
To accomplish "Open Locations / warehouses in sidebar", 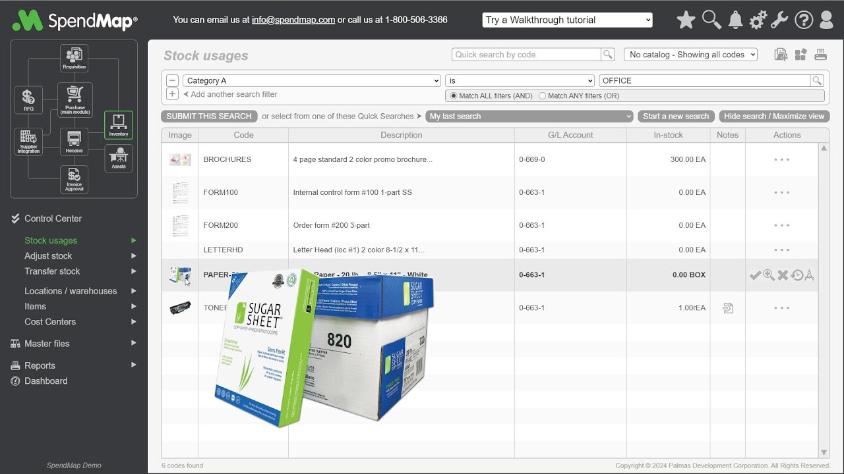I will pos(71,291).
